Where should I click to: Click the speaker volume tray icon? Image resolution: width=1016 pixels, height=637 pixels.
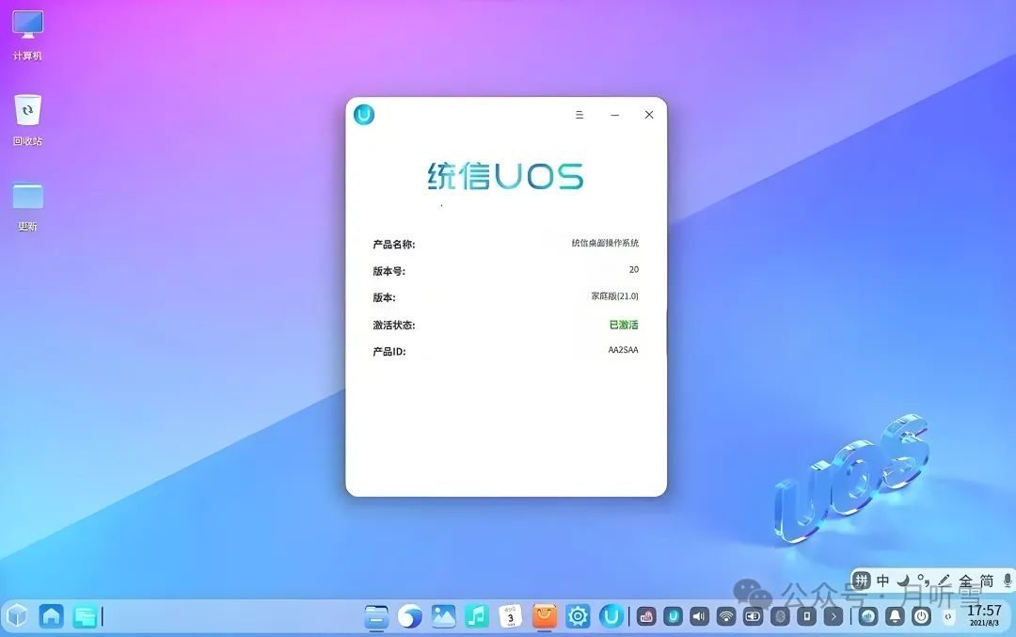[699, 617]
